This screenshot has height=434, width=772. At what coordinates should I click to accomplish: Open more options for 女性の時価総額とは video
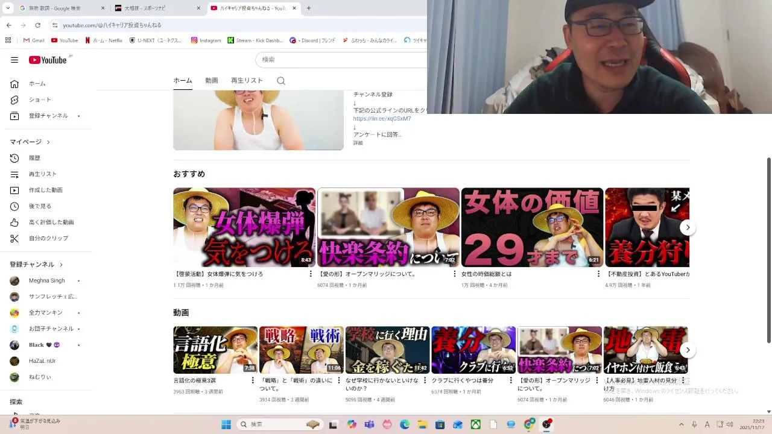[598, 274]
